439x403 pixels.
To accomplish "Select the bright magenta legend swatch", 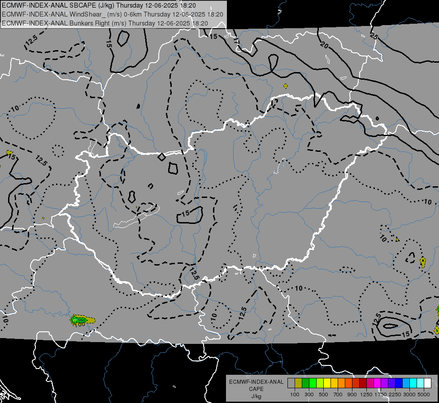I will coord(378,383).
